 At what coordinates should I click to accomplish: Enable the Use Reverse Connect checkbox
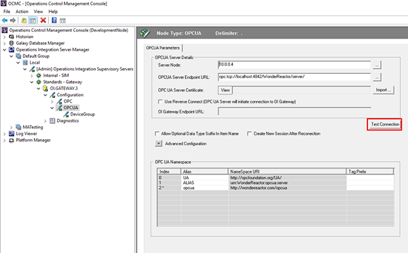[x=160, y=102]
